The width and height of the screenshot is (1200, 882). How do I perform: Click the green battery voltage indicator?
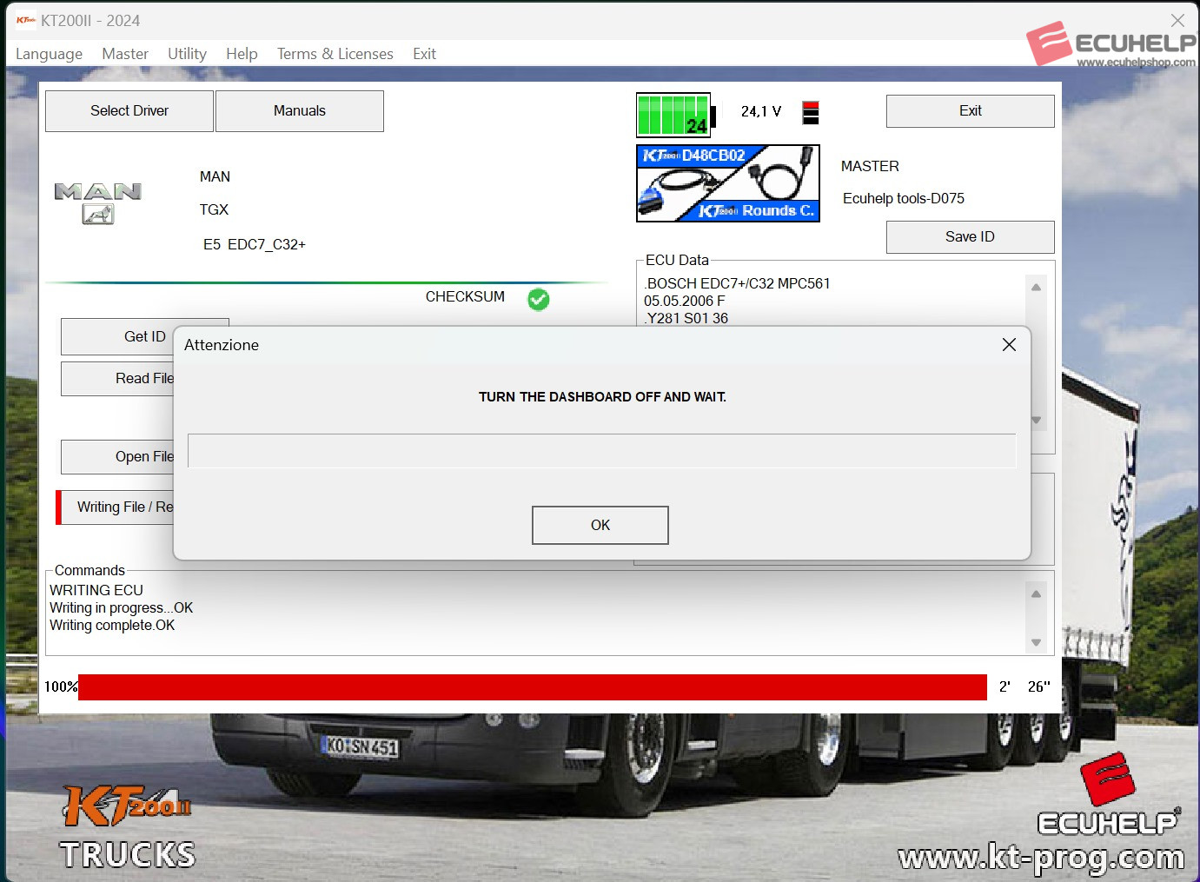pos(674,115)
